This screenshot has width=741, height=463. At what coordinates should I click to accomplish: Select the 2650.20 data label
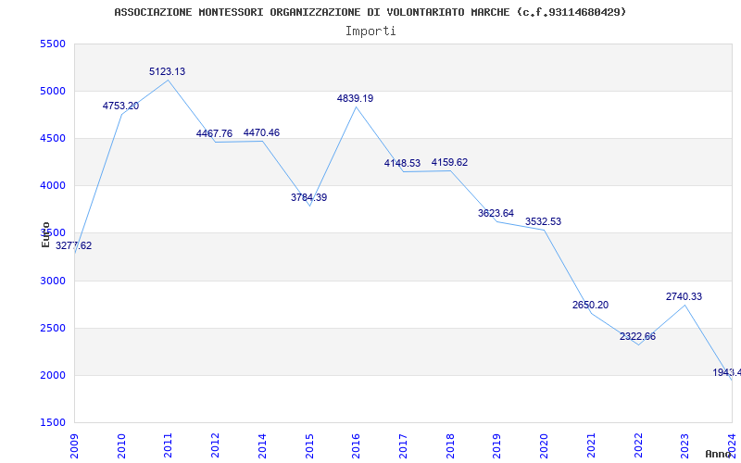(x=590, y=306)
